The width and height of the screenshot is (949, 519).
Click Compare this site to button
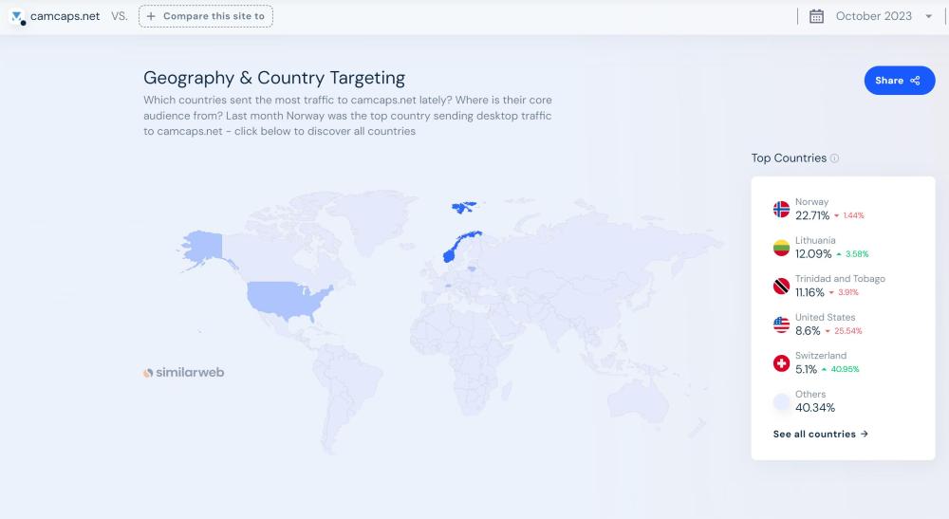205,16
